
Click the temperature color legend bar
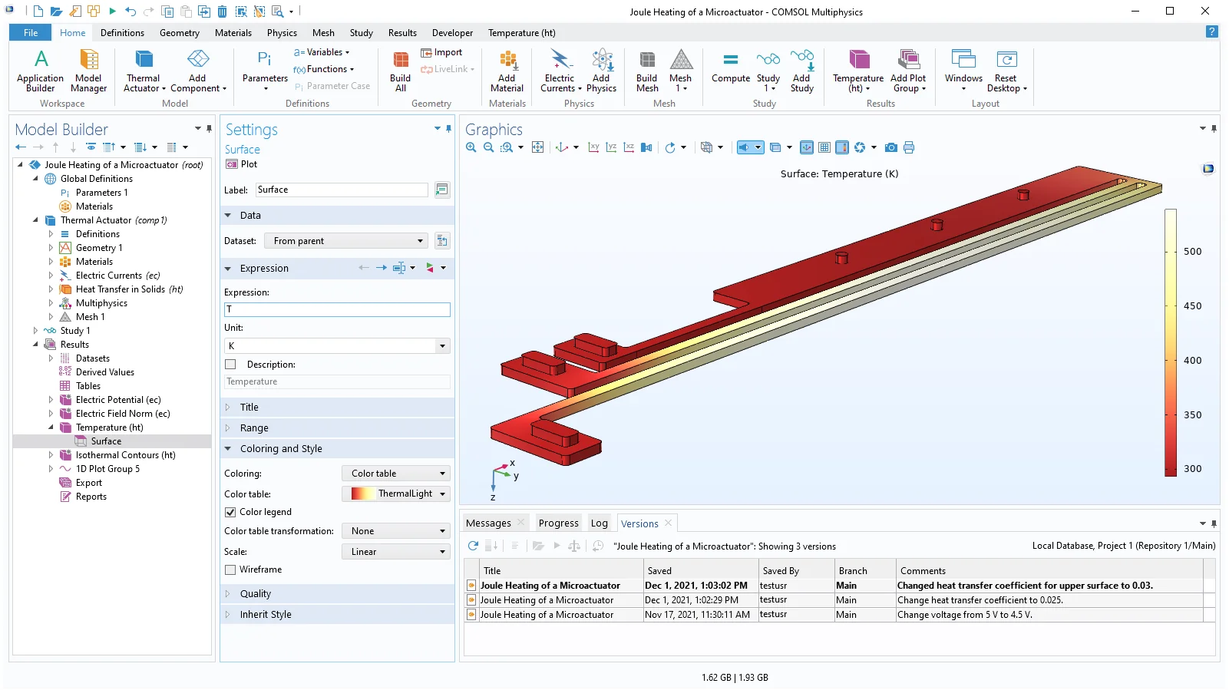[1171, 342]
